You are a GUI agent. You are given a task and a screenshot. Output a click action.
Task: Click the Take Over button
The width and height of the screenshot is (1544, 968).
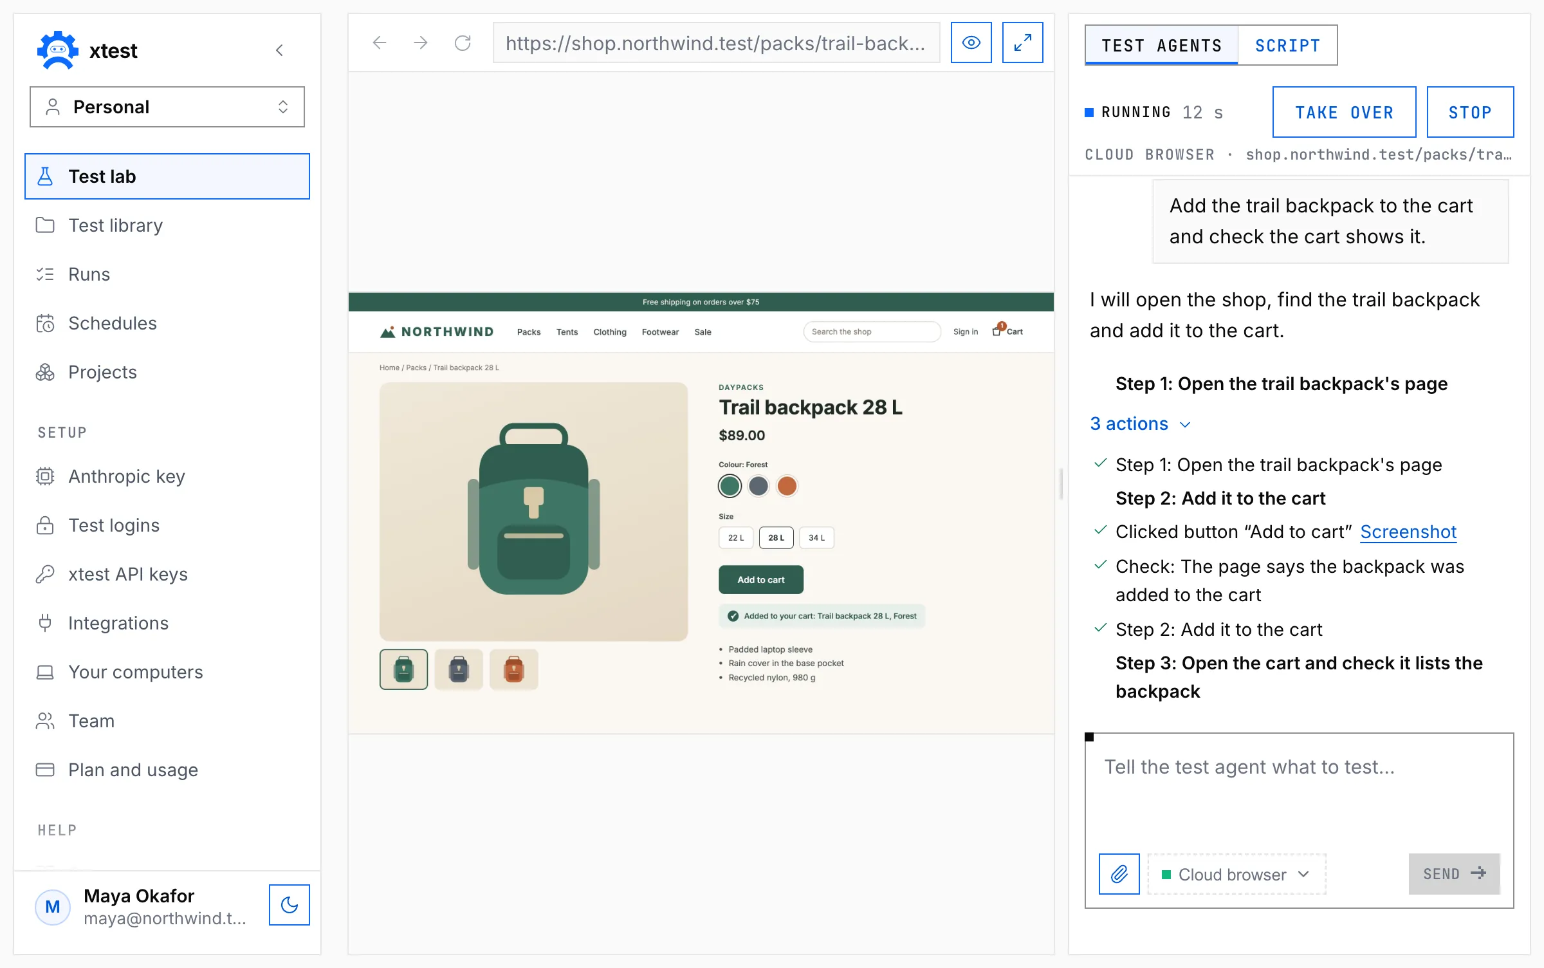click(1344, 112)
